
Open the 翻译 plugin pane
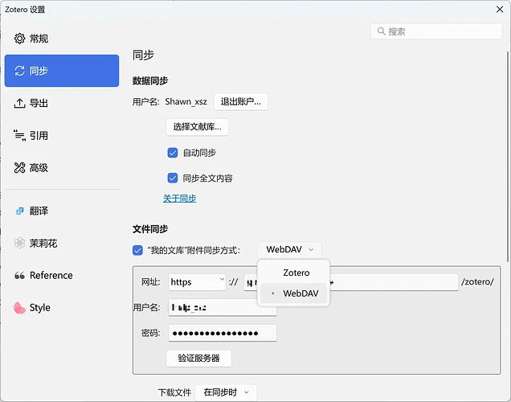(62, 211)
